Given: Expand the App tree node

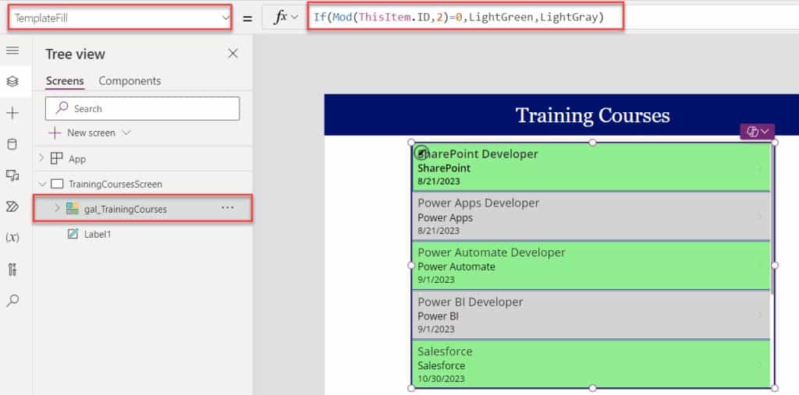Looking at the screenshot, I should pyautogui.click(x=41, y=159).
